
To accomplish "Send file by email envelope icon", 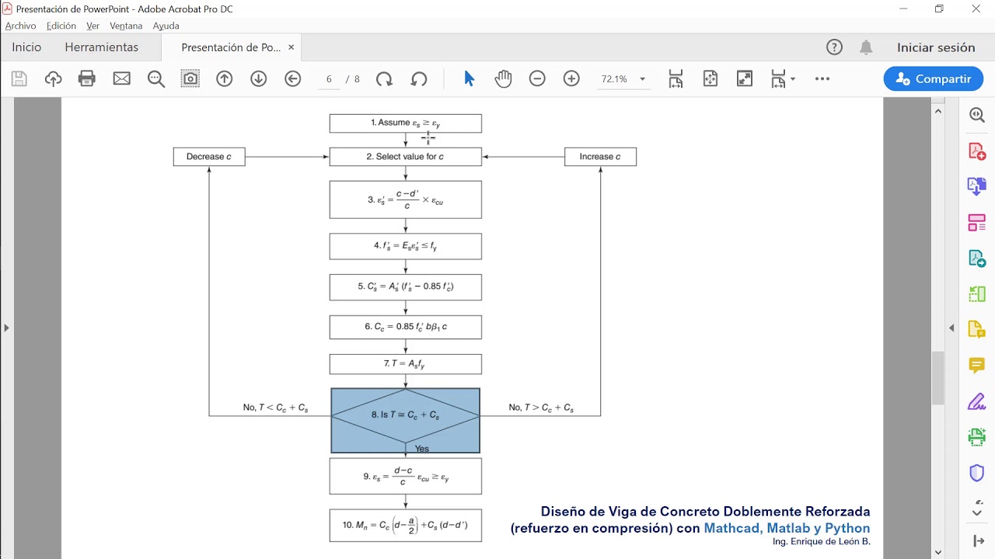I will (x=121, y=78).
